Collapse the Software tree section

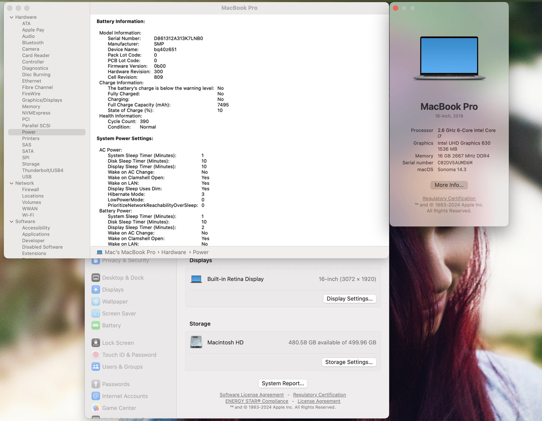12,222
